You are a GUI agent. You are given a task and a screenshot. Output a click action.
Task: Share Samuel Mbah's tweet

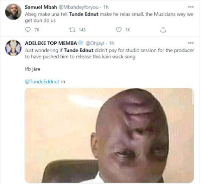tap(163, 30)
